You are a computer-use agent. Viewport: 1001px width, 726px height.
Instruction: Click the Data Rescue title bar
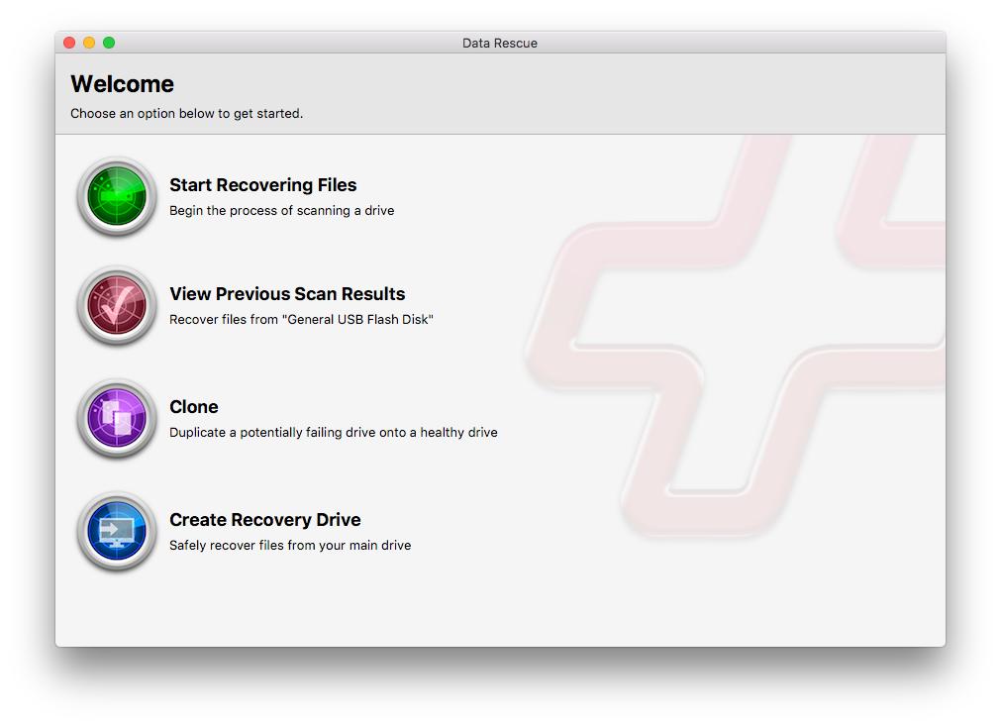[x=499, y=43]
